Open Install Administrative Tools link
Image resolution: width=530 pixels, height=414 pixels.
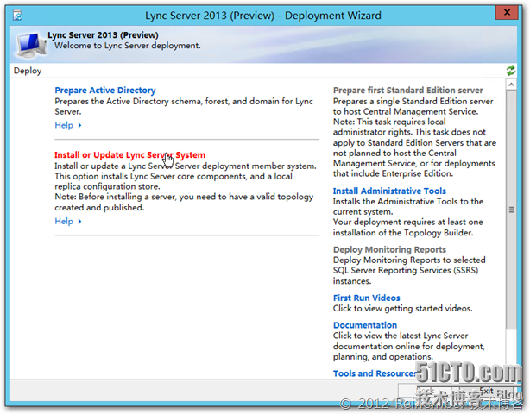coord(389,191)
